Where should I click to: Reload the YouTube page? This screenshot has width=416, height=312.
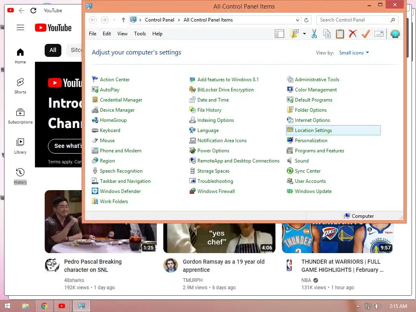tap(33, 11)
